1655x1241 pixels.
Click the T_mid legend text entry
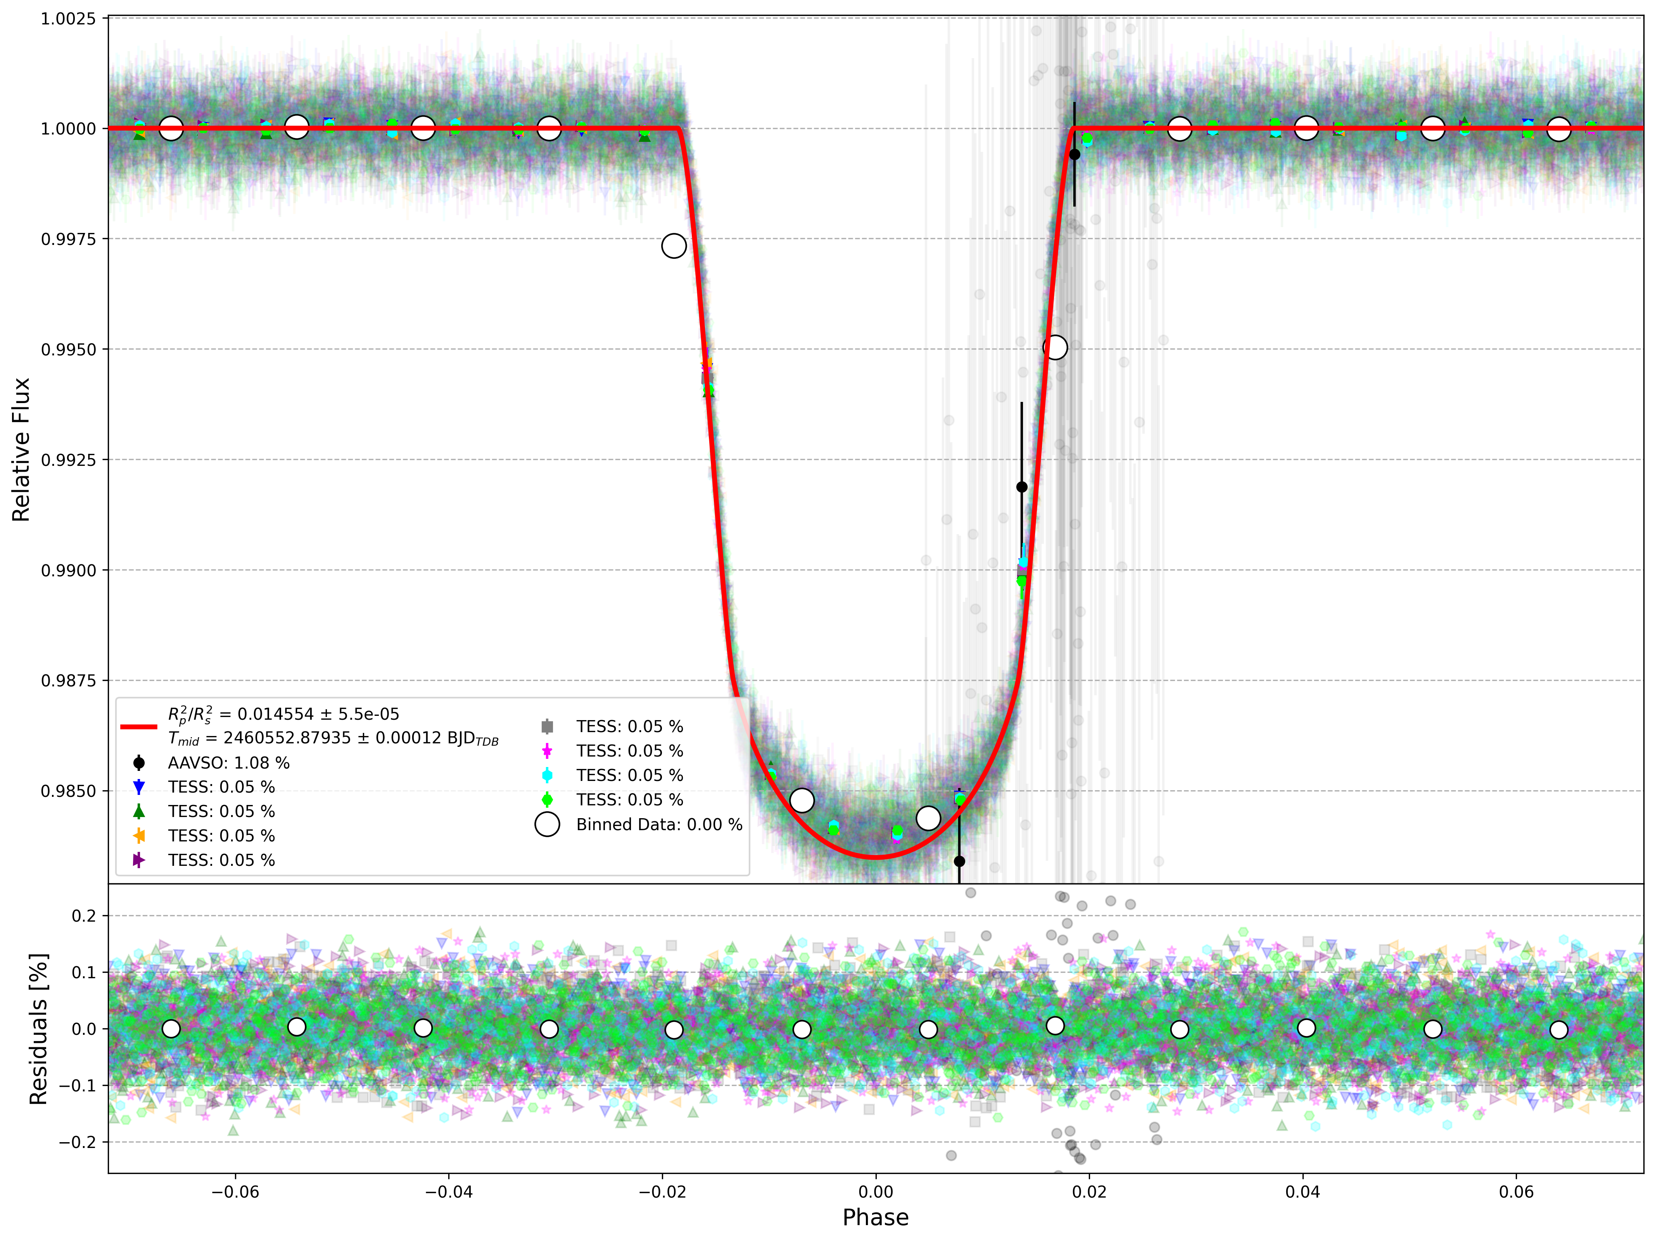coord(333,739)
